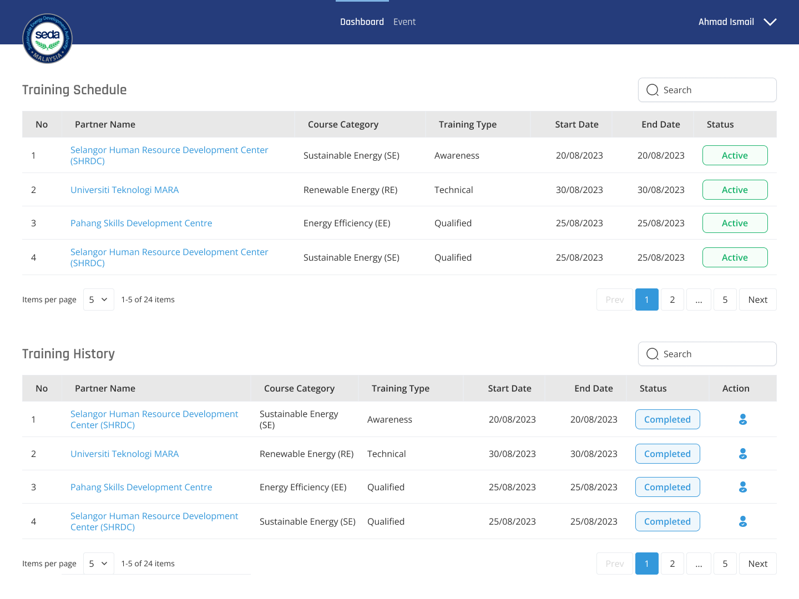Click Active status for Energy Efficiency schedule row
Screen dimensions: 799x599
[x=735, y=223]
